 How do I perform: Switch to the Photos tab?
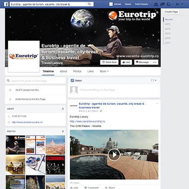77,71
